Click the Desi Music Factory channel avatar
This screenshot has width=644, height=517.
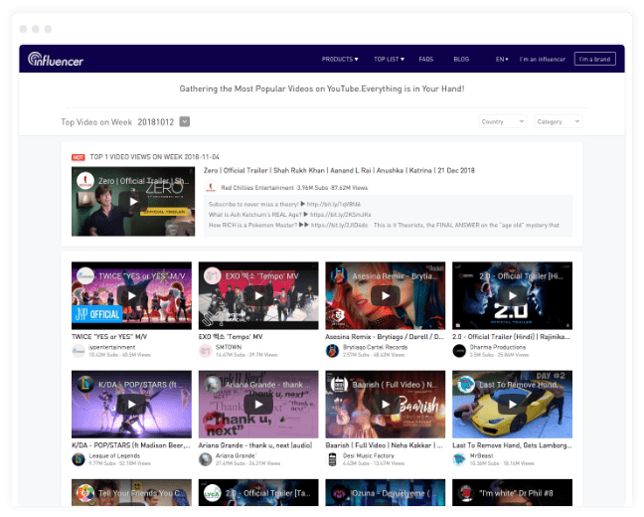(332, 459)
